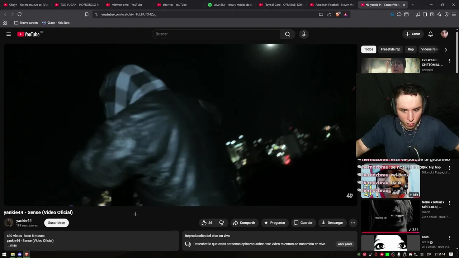Open YouTube notifications bell
This screenshot has width=459, height=258.
coord(431,34)
